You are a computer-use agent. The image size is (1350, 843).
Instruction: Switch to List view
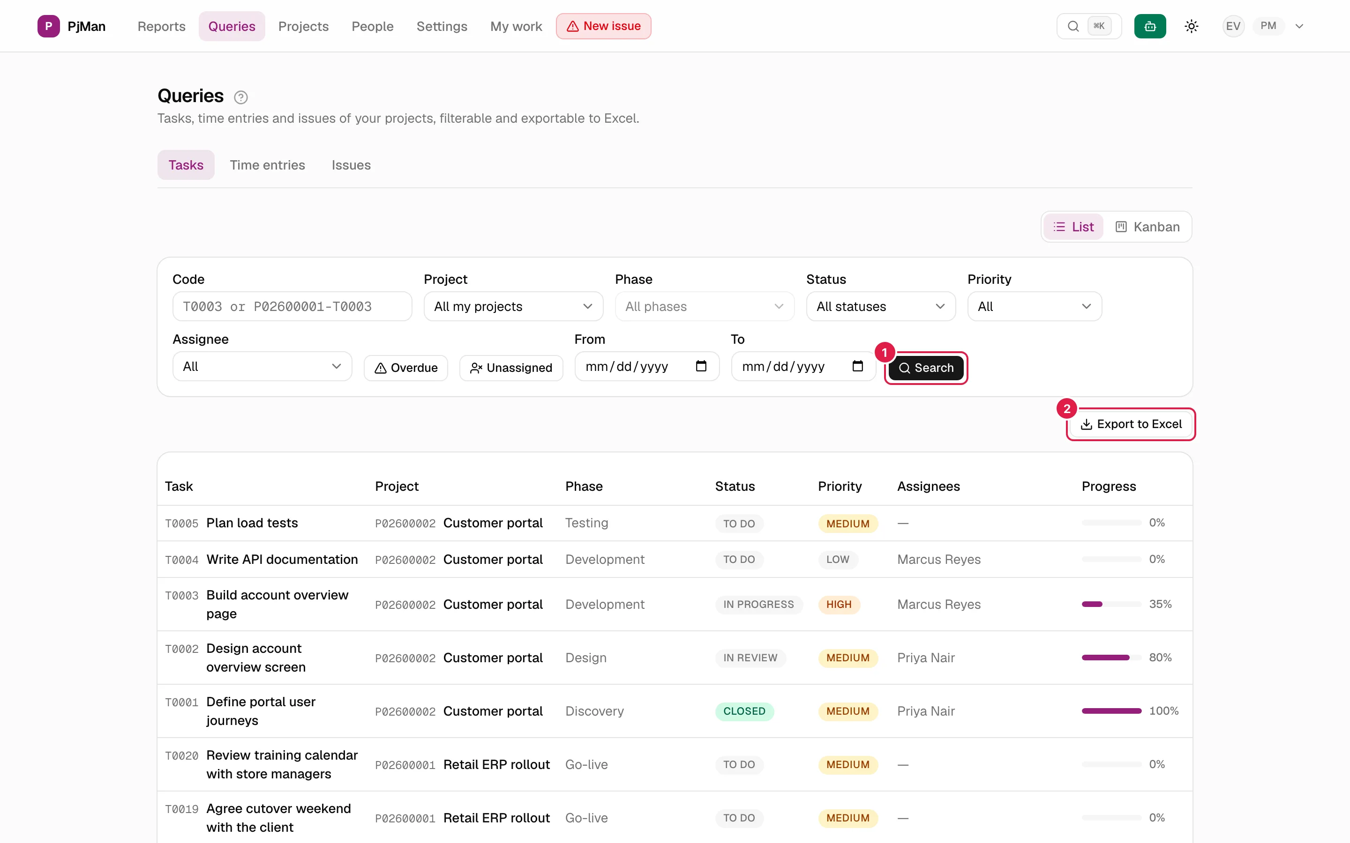point(1073,227)
